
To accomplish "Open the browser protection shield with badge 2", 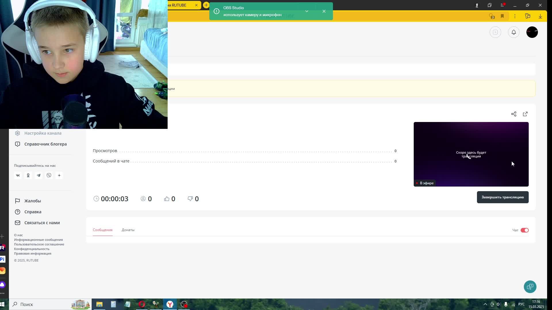I will coord(492,16).
